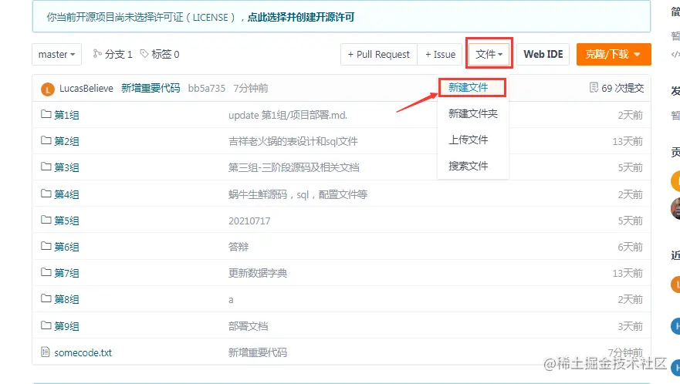Click the 标签 0 tags link
This screenshot has width=680, height=384.
click(x=165, y=54)
